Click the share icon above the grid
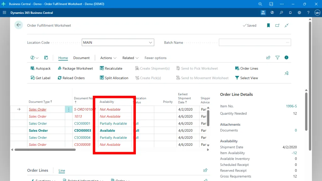The width and height of the screenshot is (322, 181). [268, 58]
